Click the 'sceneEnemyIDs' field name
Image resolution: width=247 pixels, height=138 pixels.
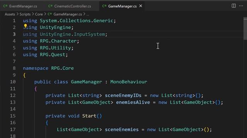[123, 95]
